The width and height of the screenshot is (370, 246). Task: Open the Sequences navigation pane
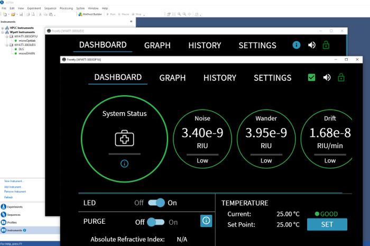tap(14, 215)
